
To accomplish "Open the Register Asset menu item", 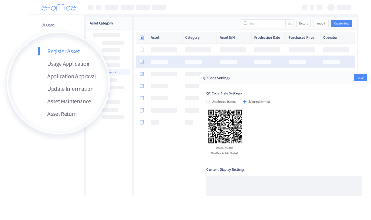I will point(63,51).
